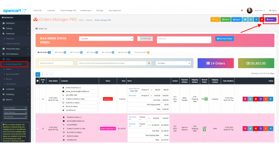
Task: View order 13 with eye icon
Action: (x=250, y=129)
